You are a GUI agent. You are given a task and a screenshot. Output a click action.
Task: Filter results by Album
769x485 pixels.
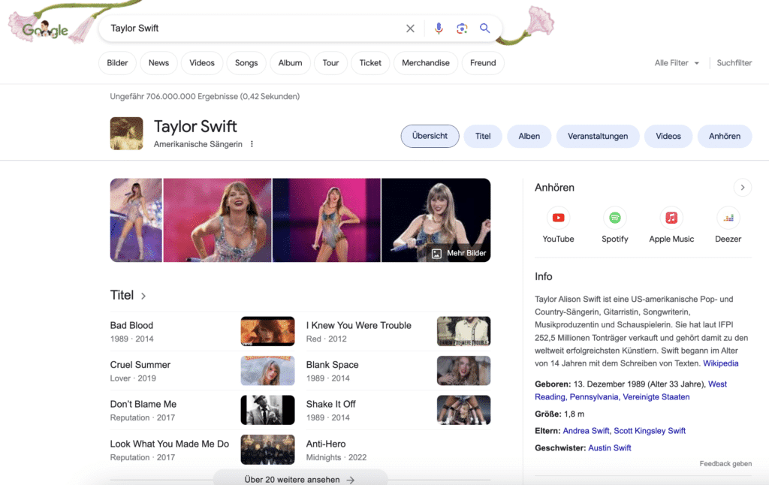coord(291,63)
